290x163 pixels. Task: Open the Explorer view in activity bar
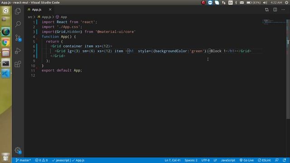[18, 11]
